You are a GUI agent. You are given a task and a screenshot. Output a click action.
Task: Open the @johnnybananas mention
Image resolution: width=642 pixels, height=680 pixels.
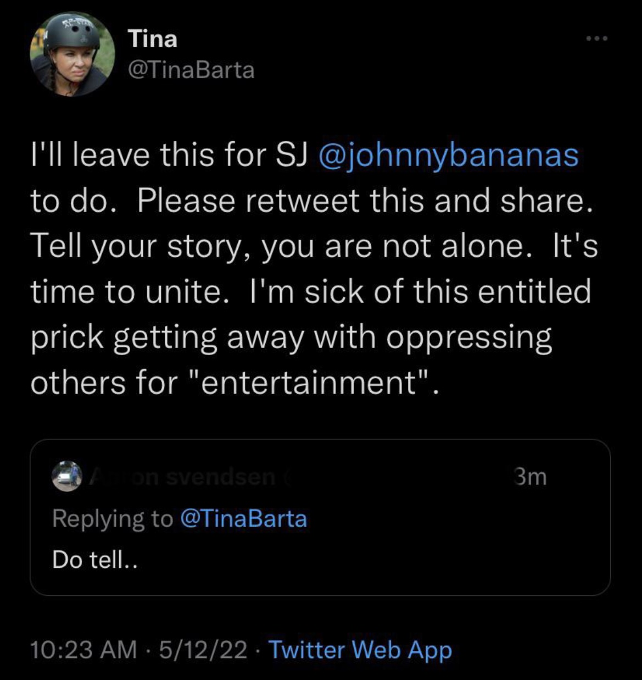pos(448,156)
